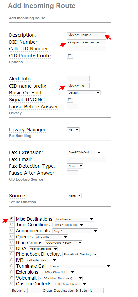138x297 pixels.
Task: Open Terminate Call Hangup dropdown
Action: tap(80, 266)
